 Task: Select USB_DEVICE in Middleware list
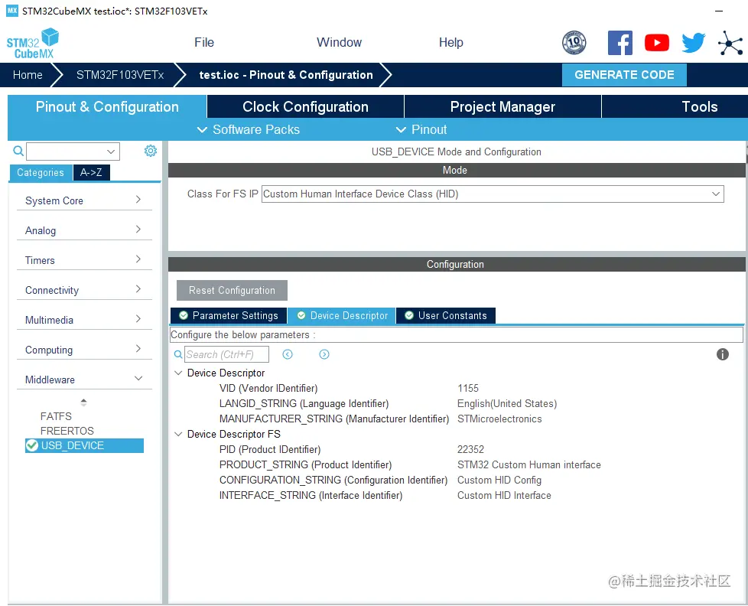(x=84, y=445)
